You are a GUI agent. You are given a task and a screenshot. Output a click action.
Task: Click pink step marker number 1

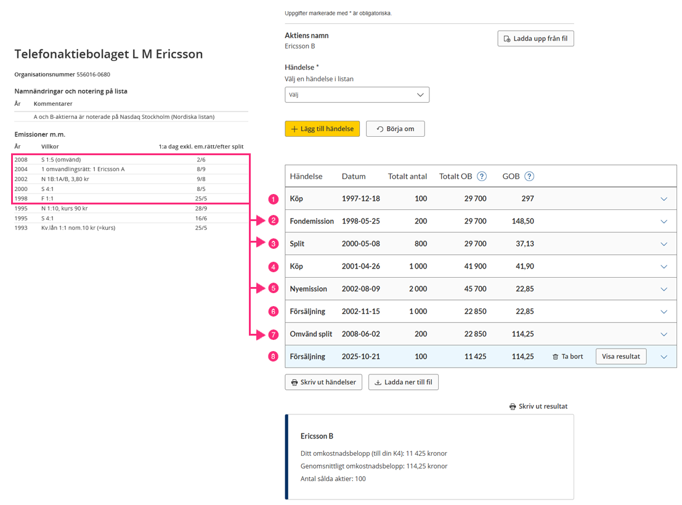coord(274,199)
